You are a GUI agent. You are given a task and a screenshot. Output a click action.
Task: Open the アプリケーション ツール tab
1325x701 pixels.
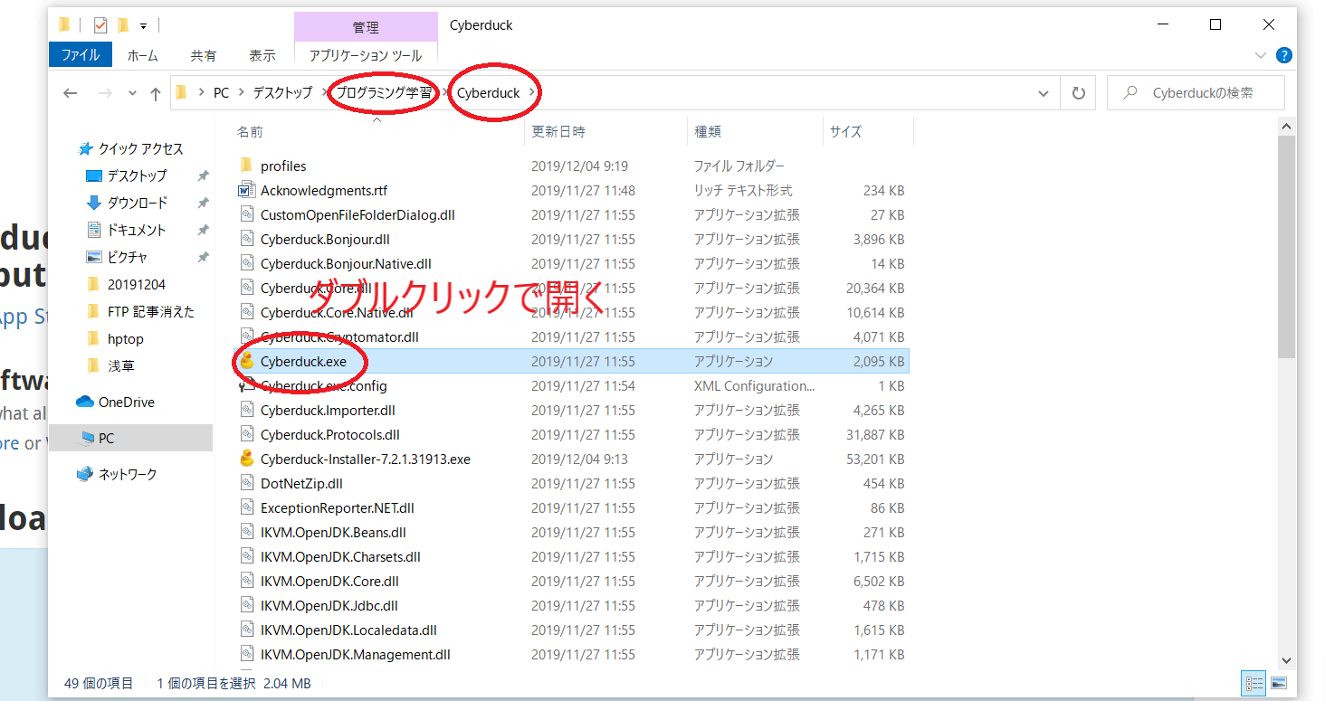[366, 55]
